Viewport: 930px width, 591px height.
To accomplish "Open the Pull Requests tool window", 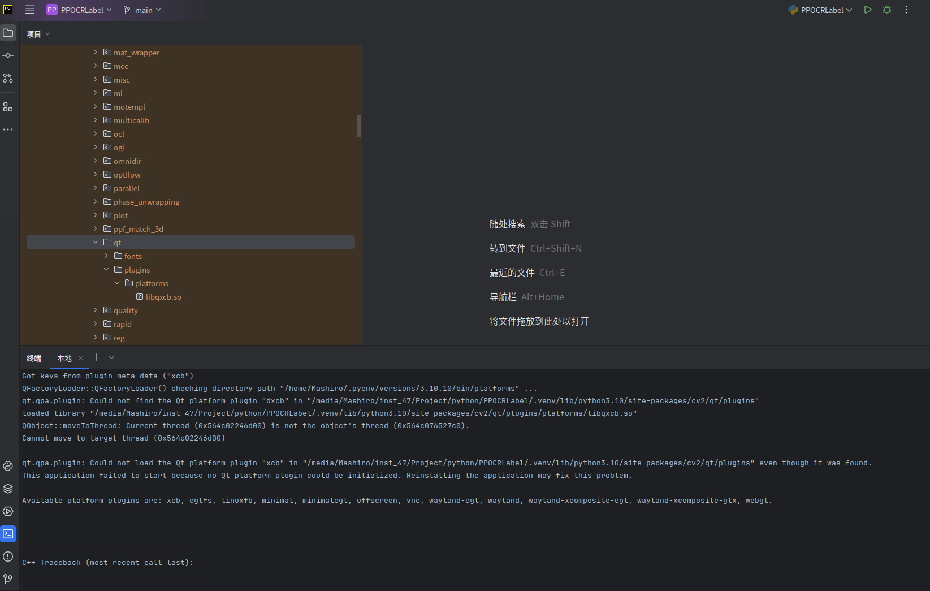I will pyautogui.click(x=8, y=78).
